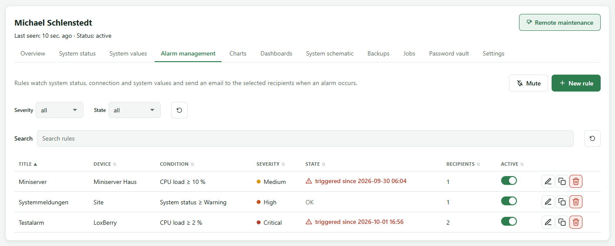Click triggered since 2026-09-30 06:04
615x246 pixels.
[x=361, y=181]
